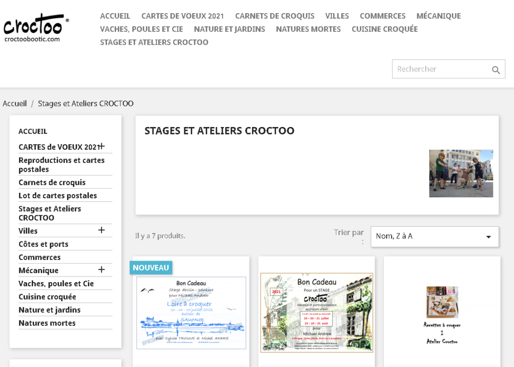Screen dimensions: 514x367
Task: Open the ACCUEIL top menu item
Action: tap(115, 16)
